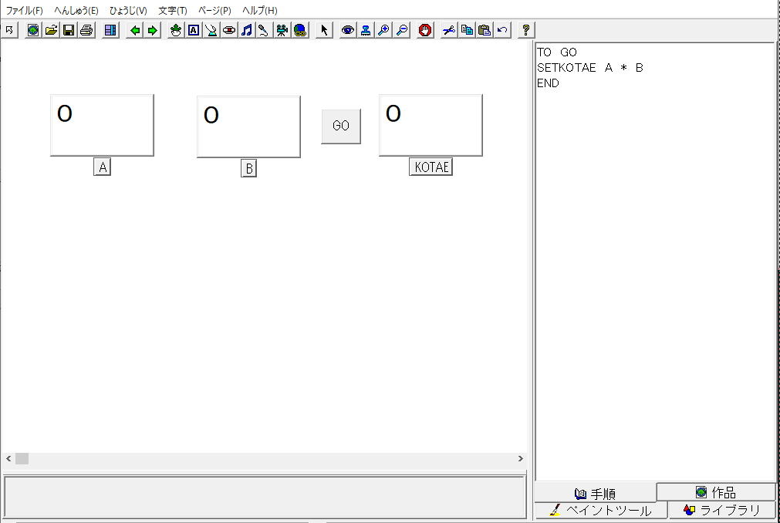Click the save floppy disk icon
This screenshot has height=523, width=780.
(x=69, y=30)
